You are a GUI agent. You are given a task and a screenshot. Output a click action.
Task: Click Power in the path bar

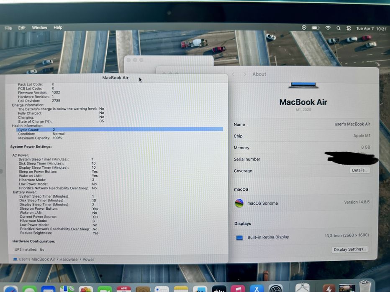coord(88,259)
